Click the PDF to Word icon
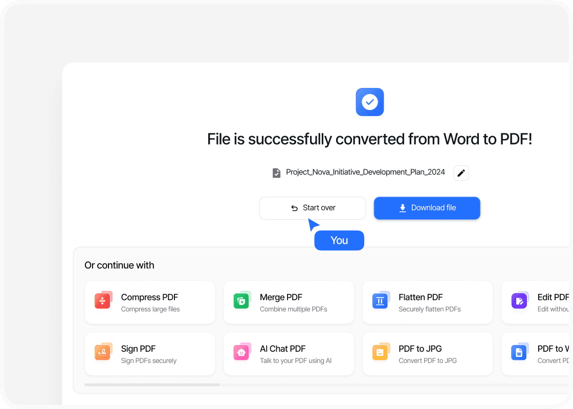This screenshot has height=409, width=573. click(519, 352)
